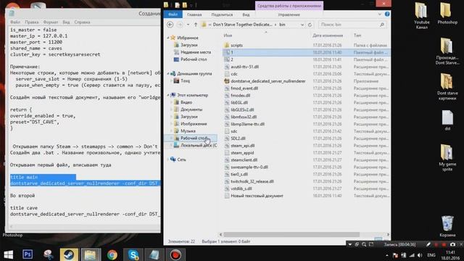Switch to the Главная ribbon tab

tap(194, 14)
